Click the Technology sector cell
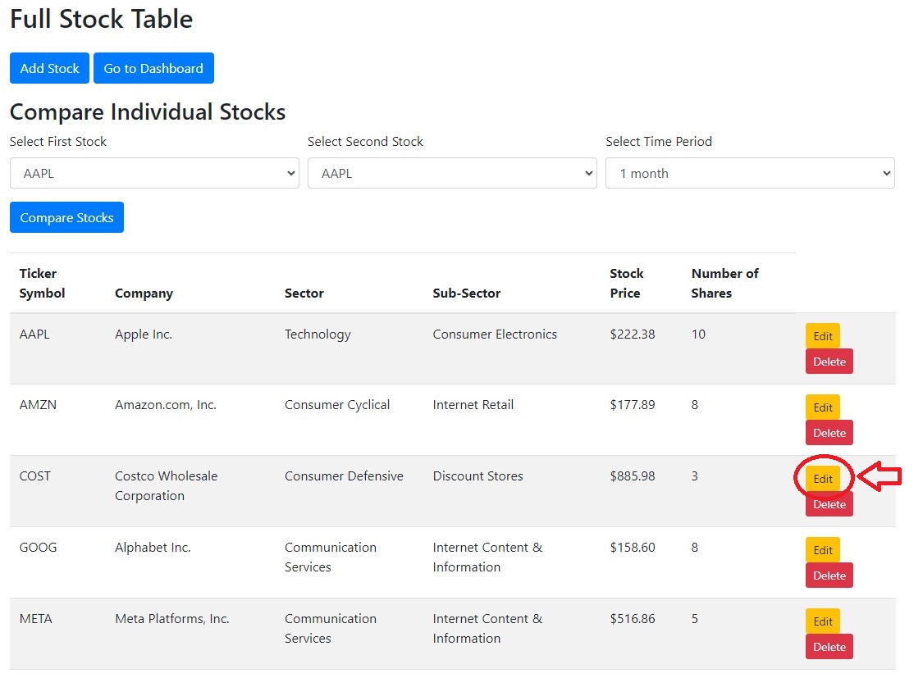The height and width of the screenshot is (678, 923). click(318, 334)
